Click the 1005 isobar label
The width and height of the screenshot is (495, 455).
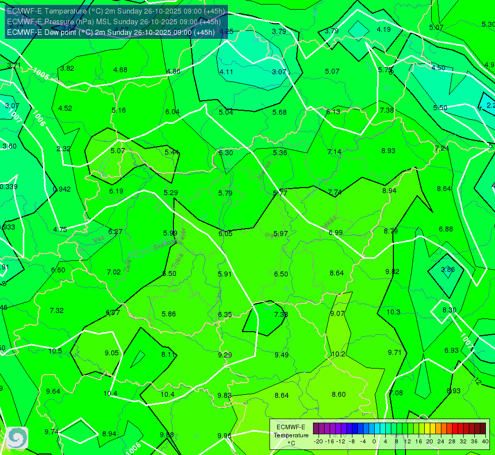pos(41,74)
